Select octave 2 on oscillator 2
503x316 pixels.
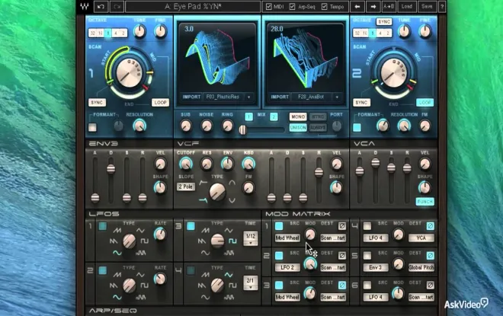[x=388, y=33]
